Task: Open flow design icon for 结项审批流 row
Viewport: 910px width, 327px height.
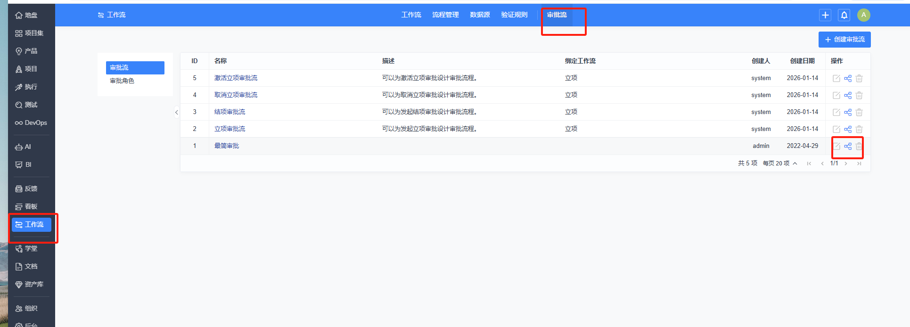Action: coord(848,112)
